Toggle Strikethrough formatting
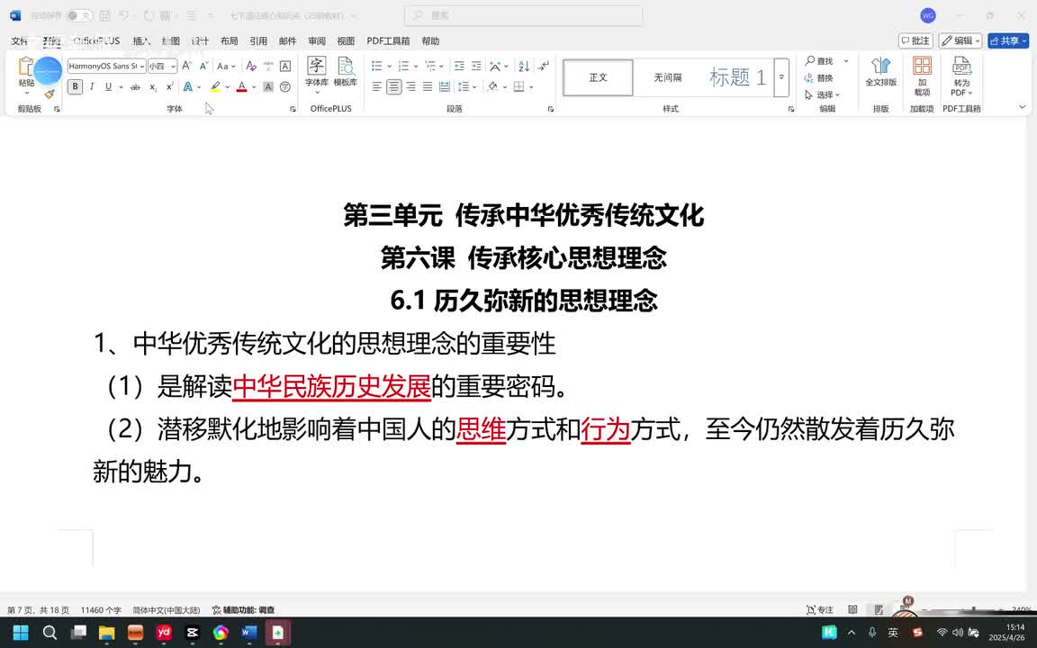The image size is (1037, 648). [135, 86]
